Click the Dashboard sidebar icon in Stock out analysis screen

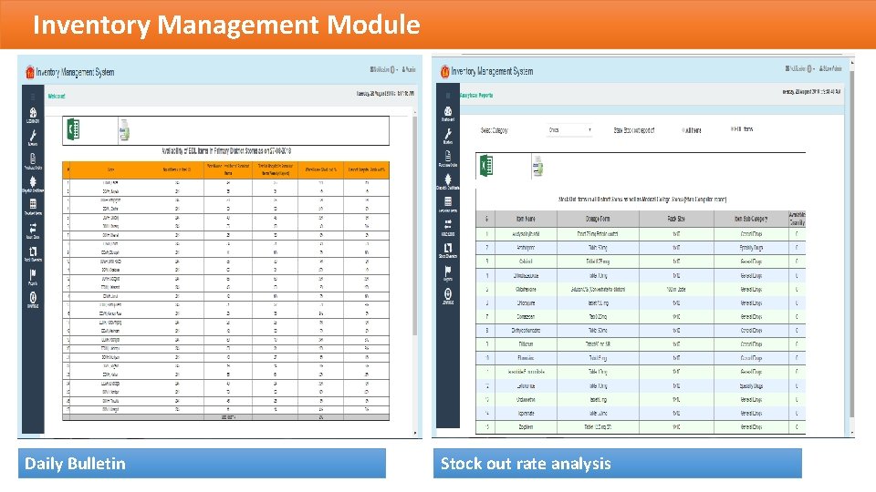tap(448, 111)
